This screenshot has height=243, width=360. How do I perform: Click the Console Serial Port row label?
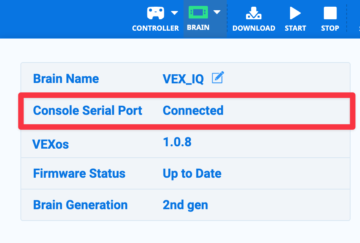click(87, 110)
